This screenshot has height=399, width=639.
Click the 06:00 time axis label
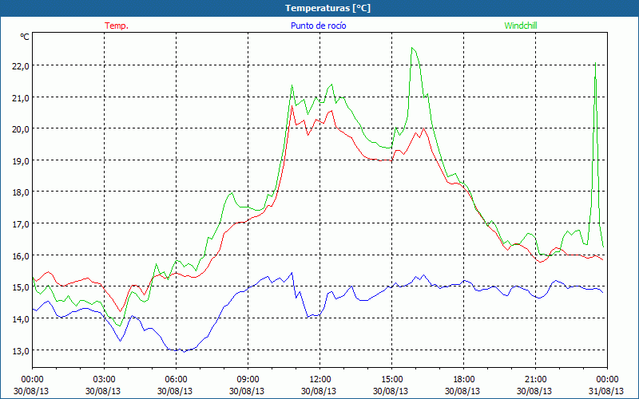(176, 379)
